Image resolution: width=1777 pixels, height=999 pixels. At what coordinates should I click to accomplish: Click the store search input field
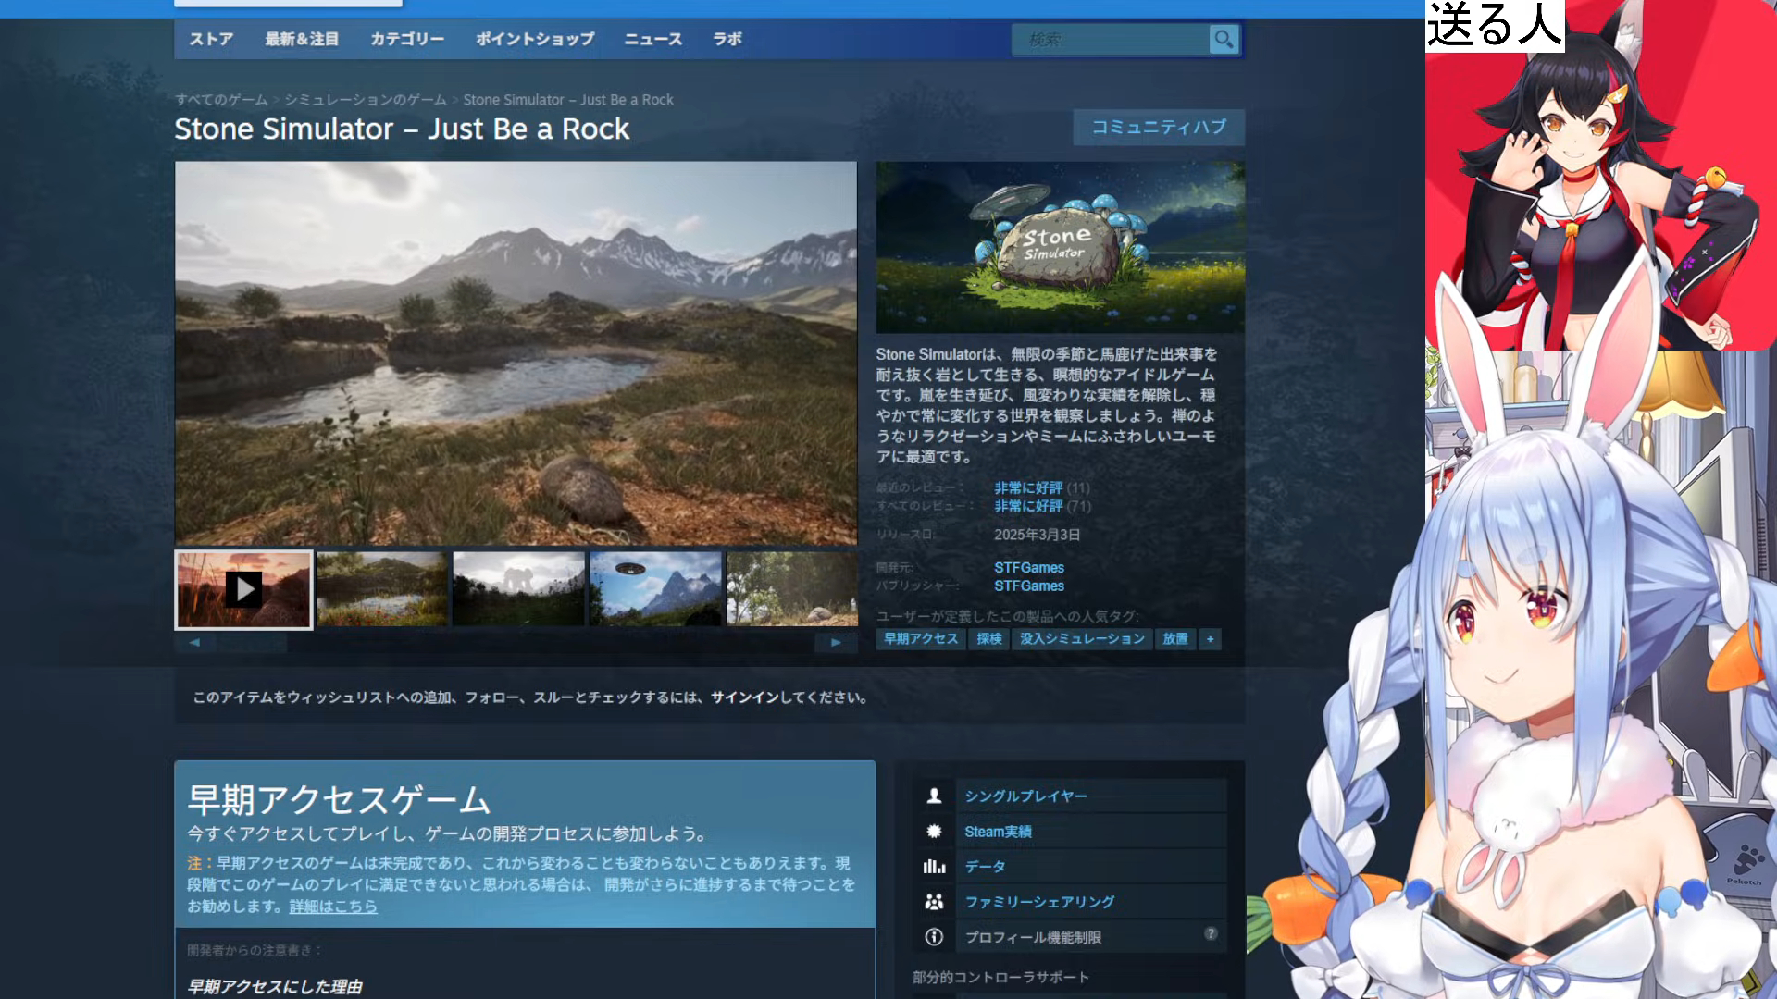(x=1111, y=40)
